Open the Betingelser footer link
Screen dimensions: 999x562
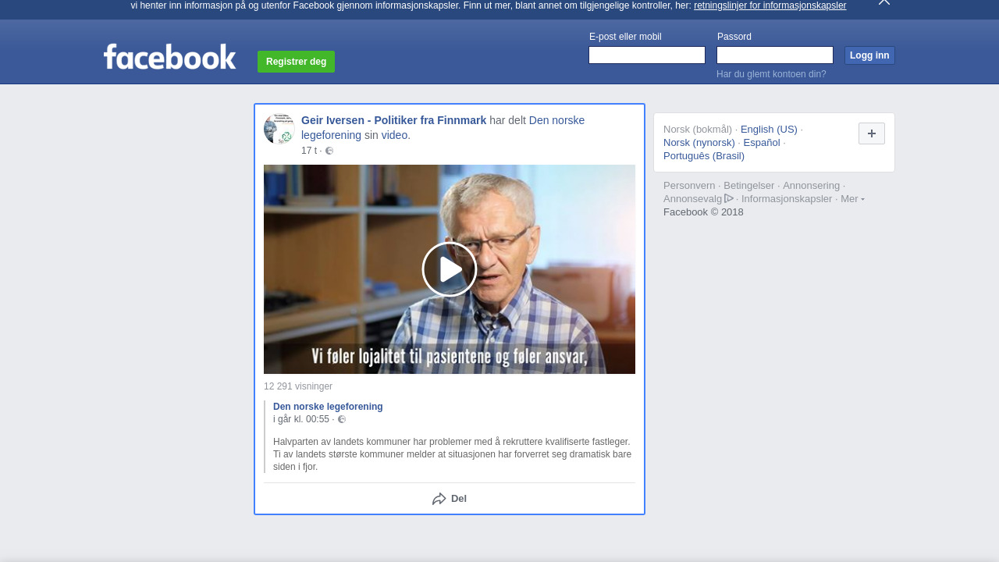pyautogui.click(x=749, y=186)
